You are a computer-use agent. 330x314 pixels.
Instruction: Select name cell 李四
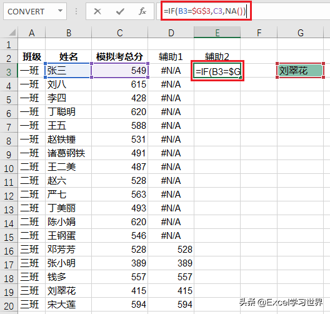tap(69, 98)
